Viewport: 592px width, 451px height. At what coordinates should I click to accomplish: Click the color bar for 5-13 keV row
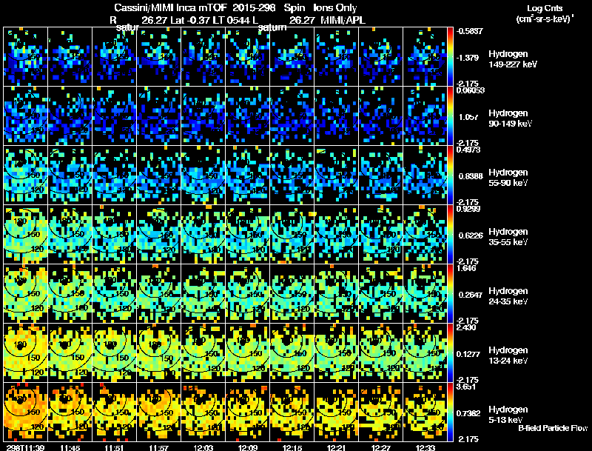tap(450, 412)
